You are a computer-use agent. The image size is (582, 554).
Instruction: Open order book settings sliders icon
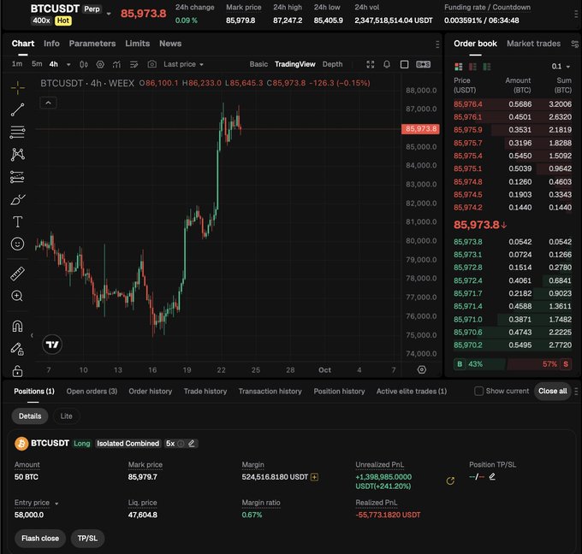[x=574, y=44]
